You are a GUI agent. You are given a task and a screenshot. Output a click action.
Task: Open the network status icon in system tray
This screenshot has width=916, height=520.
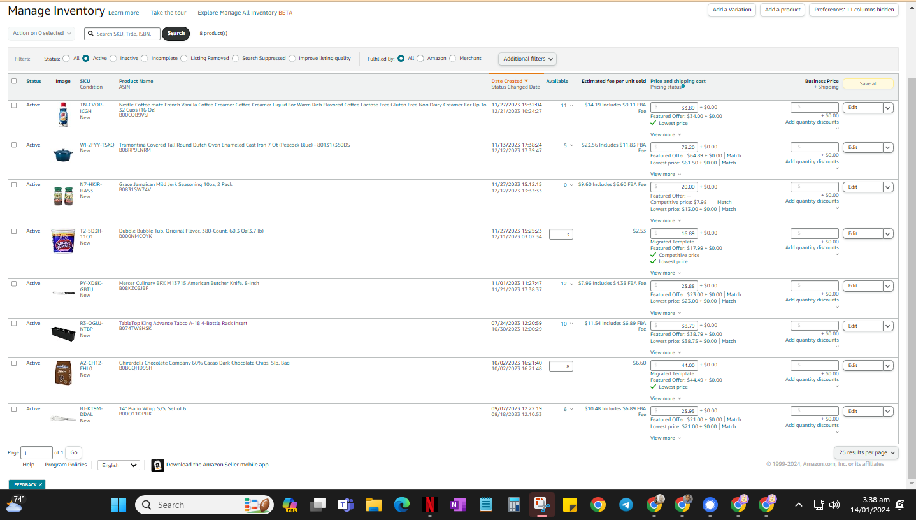(819, 505)
